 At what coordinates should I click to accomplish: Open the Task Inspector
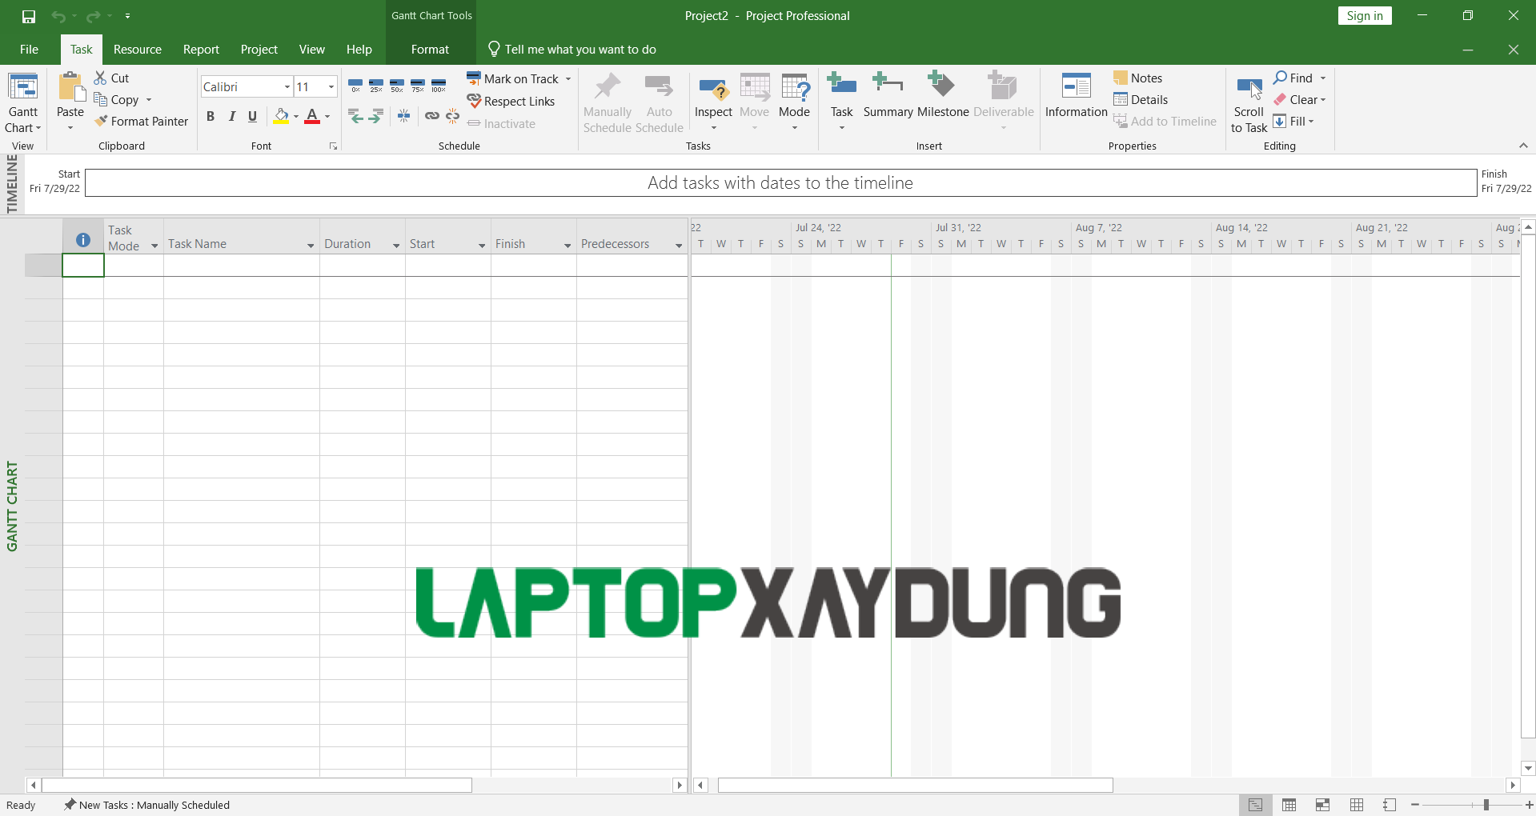click(x=713, y=96)
